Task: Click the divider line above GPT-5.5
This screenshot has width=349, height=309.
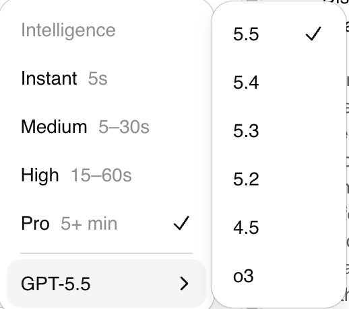Action: (x=106, y=253)
